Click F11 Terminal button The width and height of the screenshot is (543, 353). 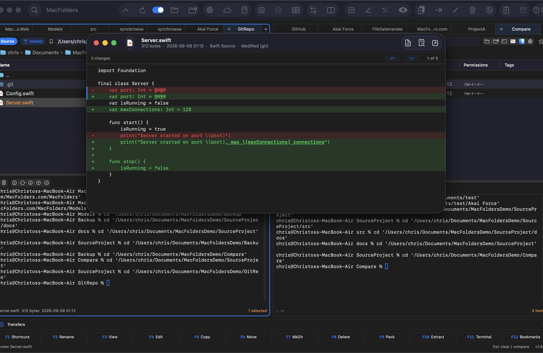click(479, 337)
